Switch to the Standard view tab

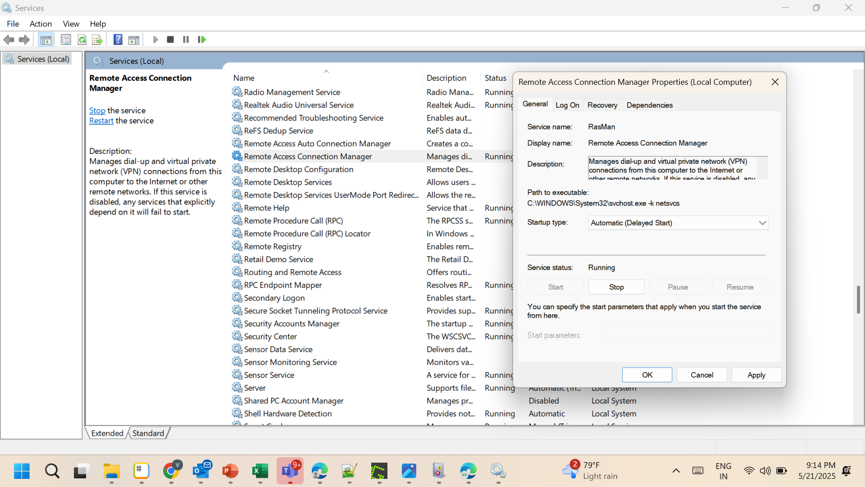point(148,433)
